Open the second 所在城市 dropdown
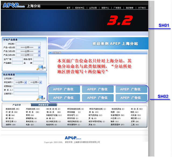172x157 pixels. tap(35, 82)
